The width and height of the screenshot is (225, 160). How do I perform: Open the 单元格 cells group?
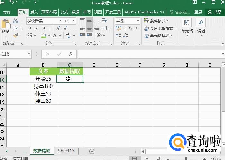tap(187, 27)
